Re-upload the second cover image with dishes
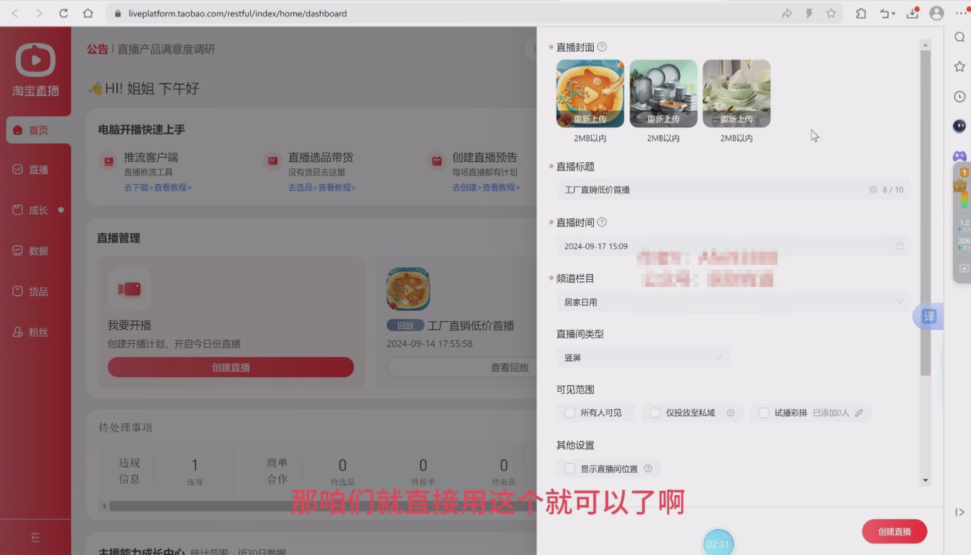Screen dimensions: 971x555 (x=663, y=94)
